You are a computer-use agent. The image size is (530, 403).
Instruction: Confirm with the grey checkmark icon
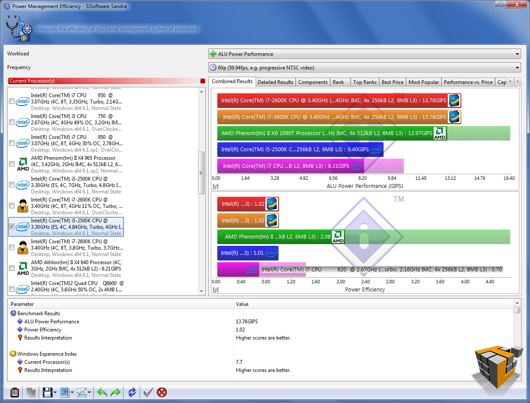pos(148,392)
